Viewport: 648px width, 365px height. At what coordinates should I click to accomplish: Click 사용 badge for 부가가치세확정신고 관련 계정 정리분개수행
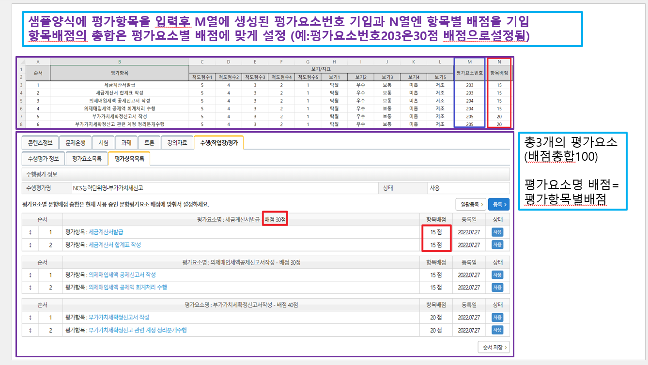point(497,330)
